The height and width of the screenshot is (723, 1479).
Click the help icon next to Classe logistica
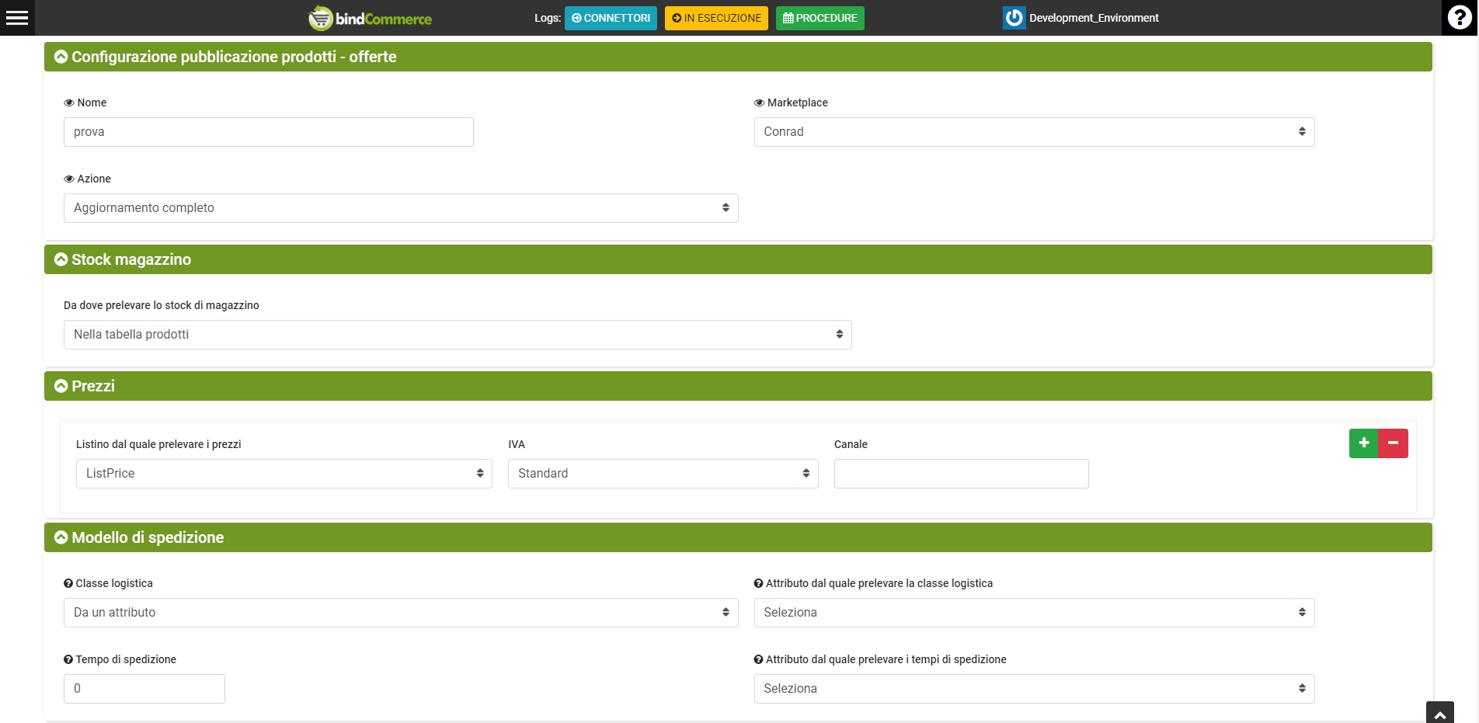pyautogui.click(x=68, y=584)
